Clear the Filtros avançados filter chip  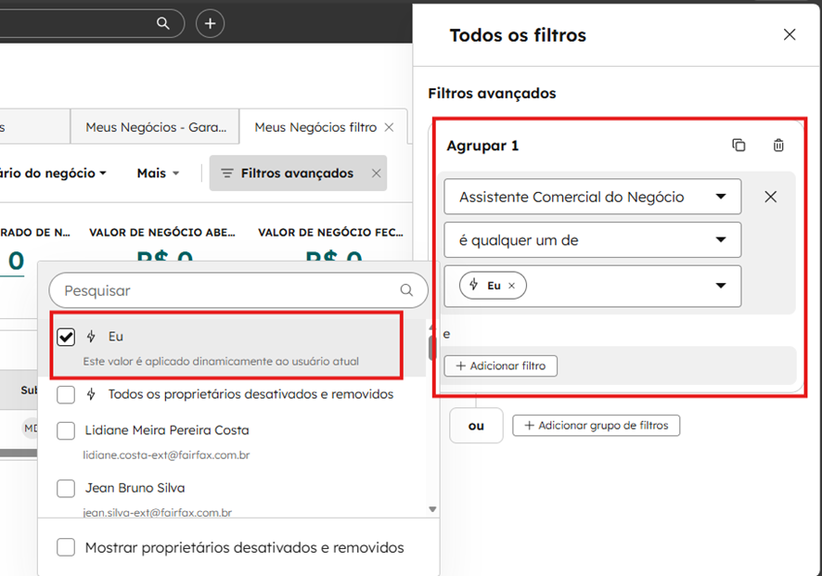[x=376, y=173]
